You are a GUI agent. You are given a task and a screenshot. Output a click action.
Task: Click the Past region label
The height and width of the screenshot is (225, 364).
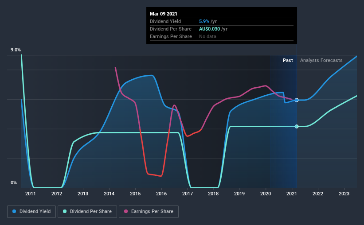coord(288,60)
